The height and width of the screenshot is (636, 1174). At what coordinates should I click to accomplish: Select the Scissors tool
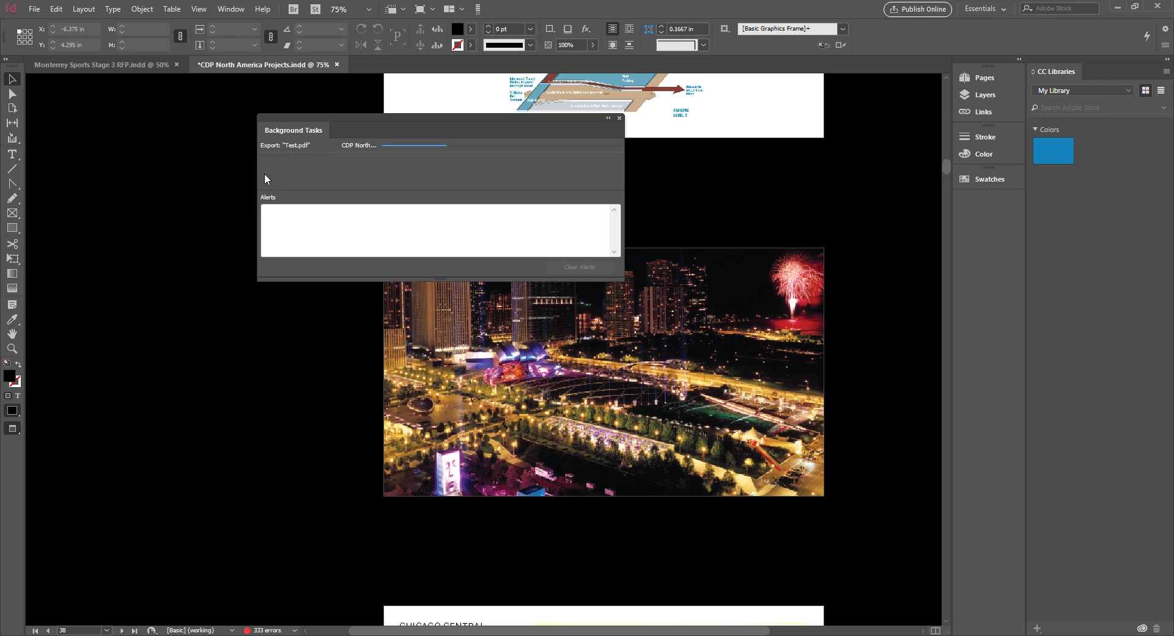[12, 244]
